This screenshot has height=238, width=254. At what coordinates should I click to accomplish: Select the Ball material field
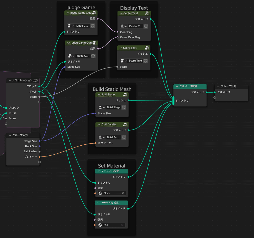point(111,225)
